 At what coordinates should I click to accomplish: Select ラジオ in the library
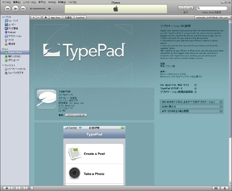point(9,40)
